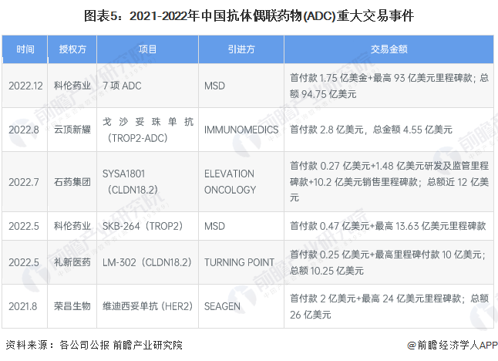Screen dimensions: 498x361
Task: Click the @前瞻经济学人APP credit text
Action: [453, 345]
